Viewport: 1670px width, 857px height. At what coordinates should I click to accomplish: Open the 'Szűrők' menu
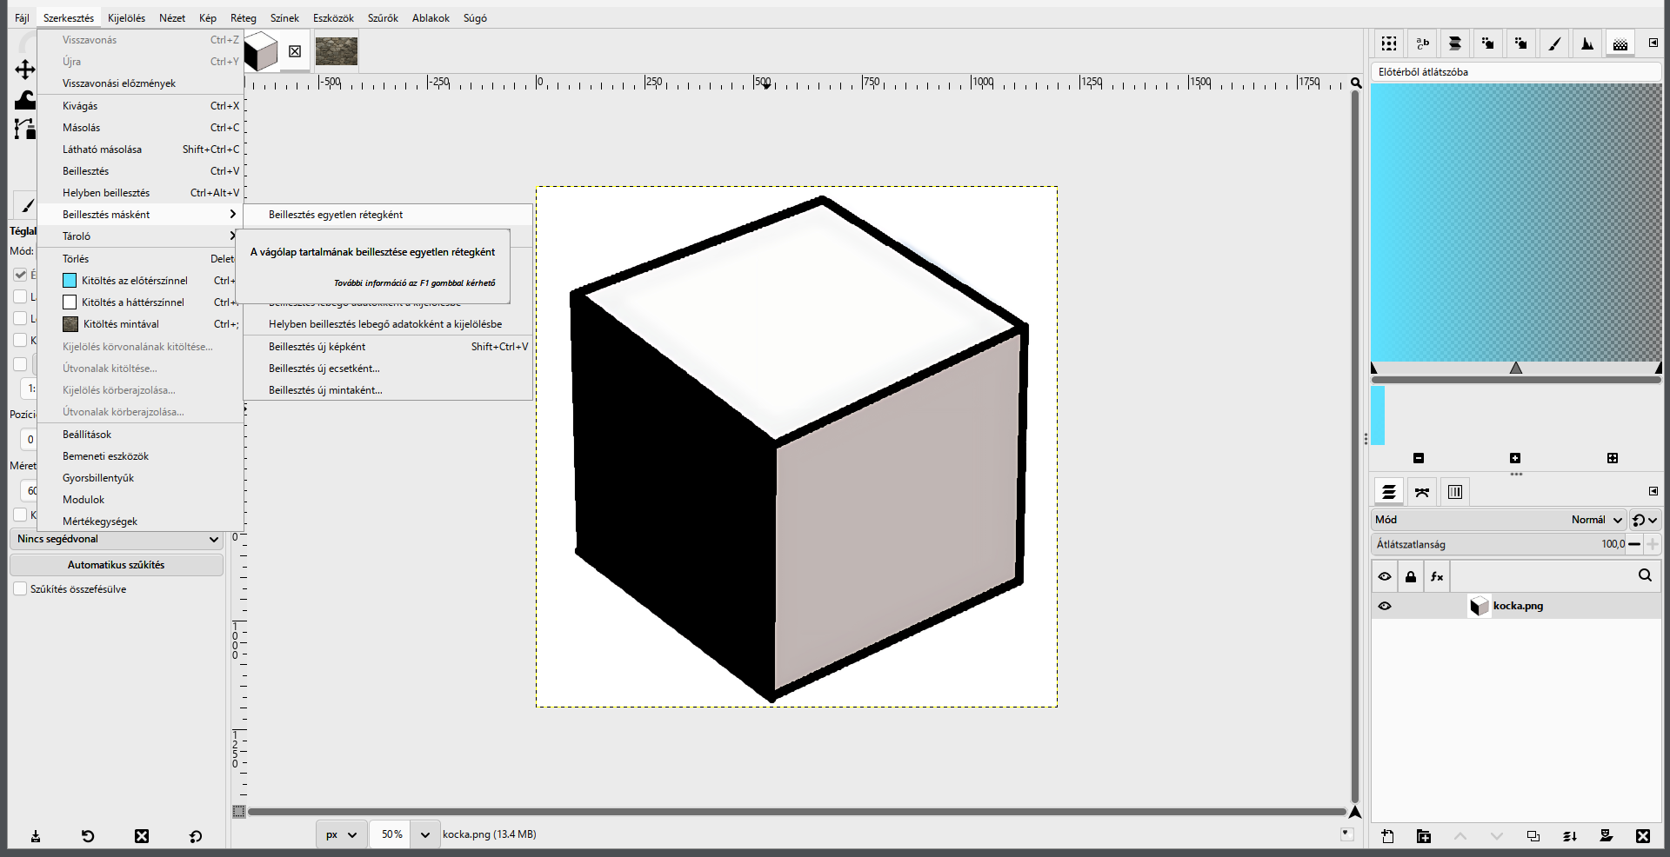383,17
